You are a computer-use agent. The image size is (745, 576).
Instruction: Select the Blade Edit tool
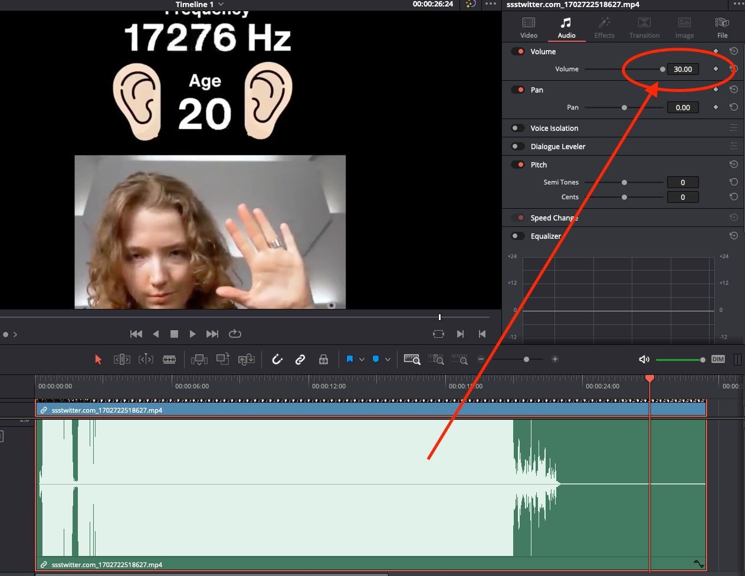pos(169,359)
